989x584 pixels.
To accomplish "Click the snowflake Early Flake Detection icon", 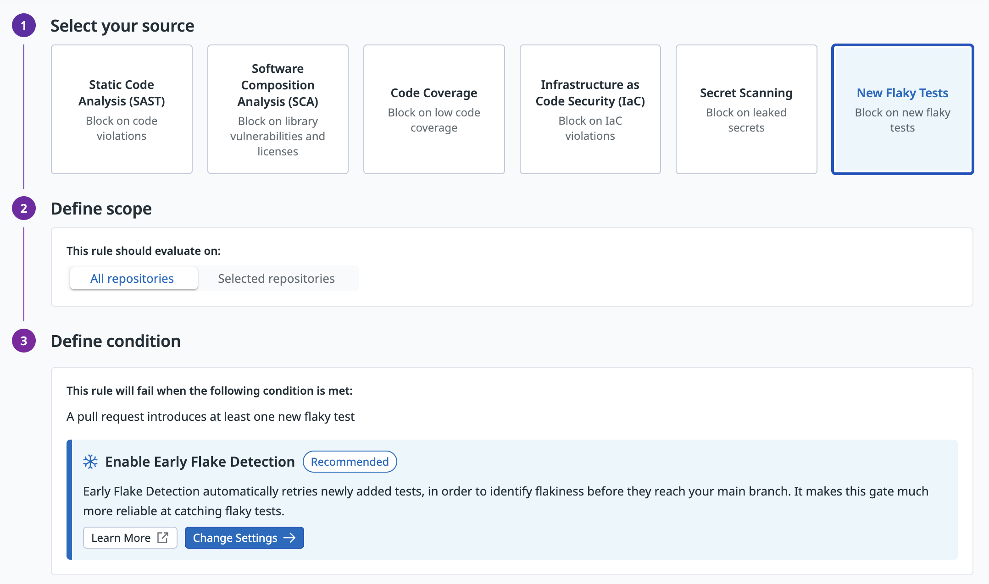I will click(x=90, y=462).
